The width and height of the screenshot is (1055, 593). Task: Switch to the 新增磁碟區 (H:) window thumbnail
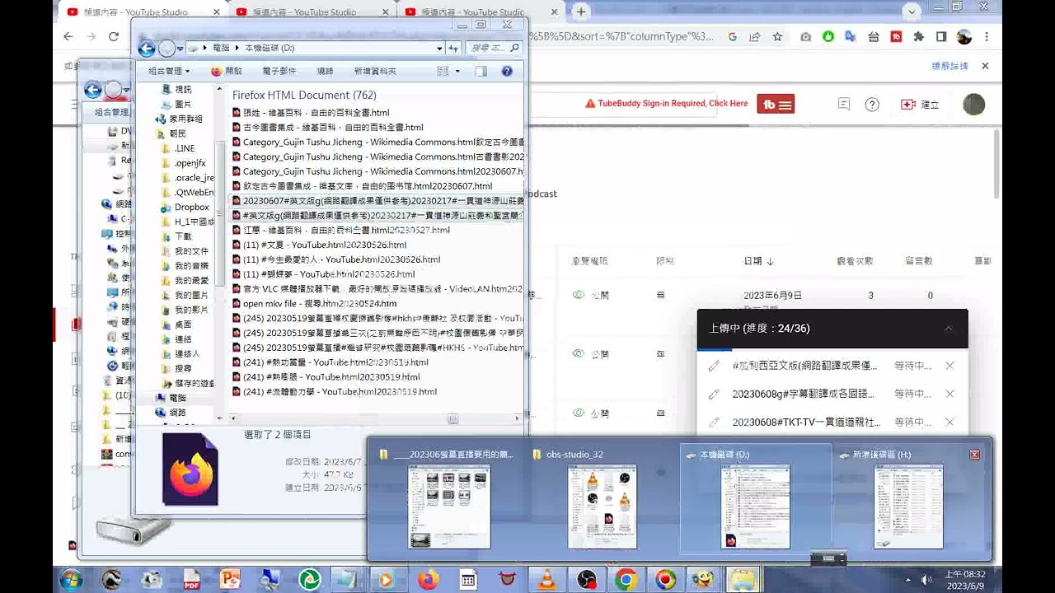point(908,500)
